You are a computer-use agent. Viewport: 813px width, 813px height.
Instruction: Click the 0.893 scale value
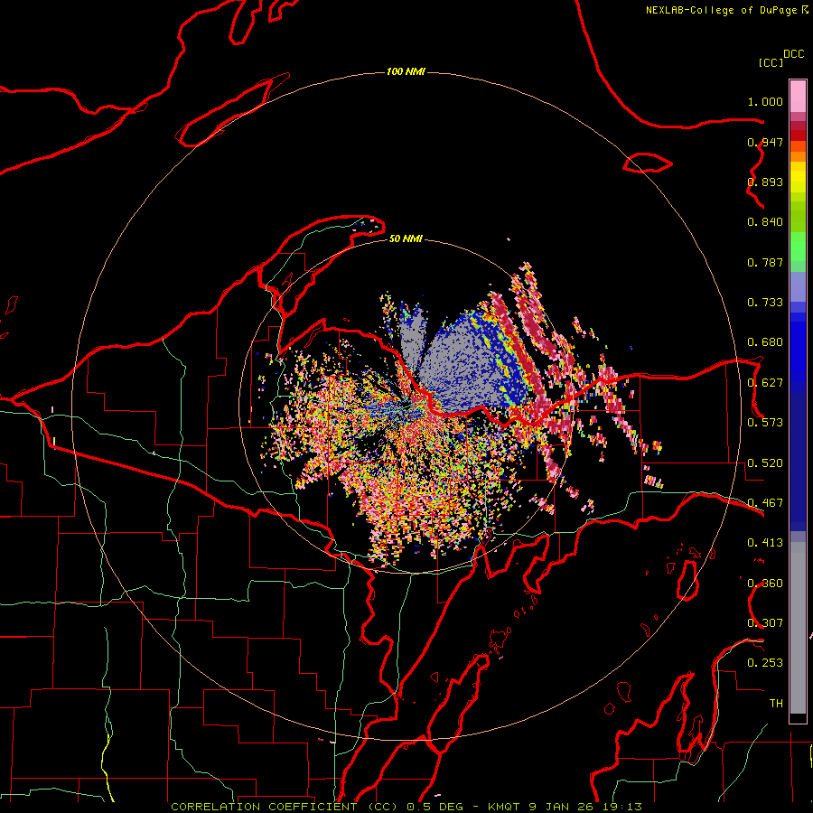point(765,182)
